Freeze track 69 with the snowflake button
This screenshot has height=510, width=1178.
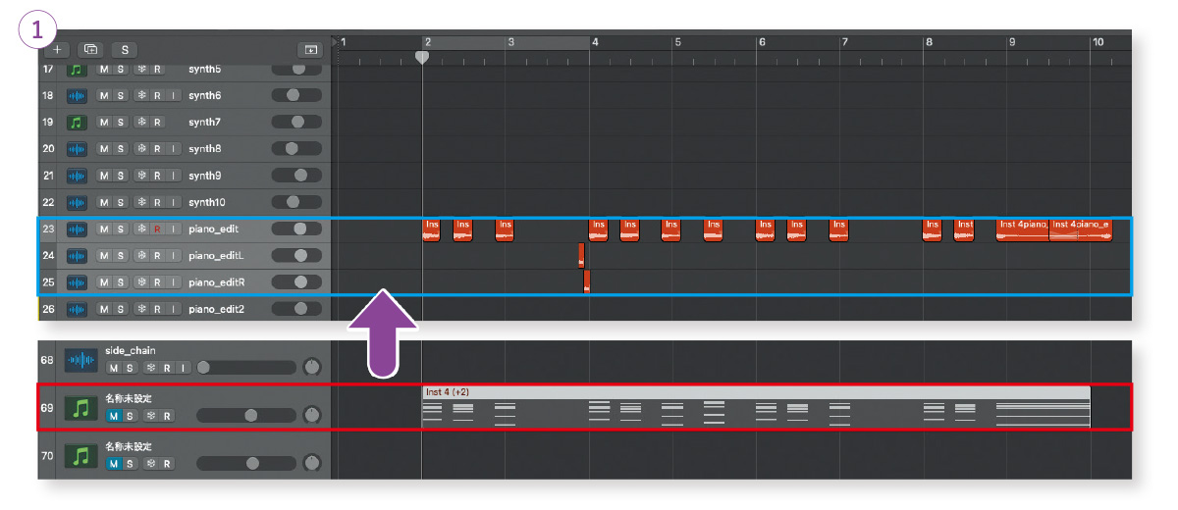pos(150,416)
